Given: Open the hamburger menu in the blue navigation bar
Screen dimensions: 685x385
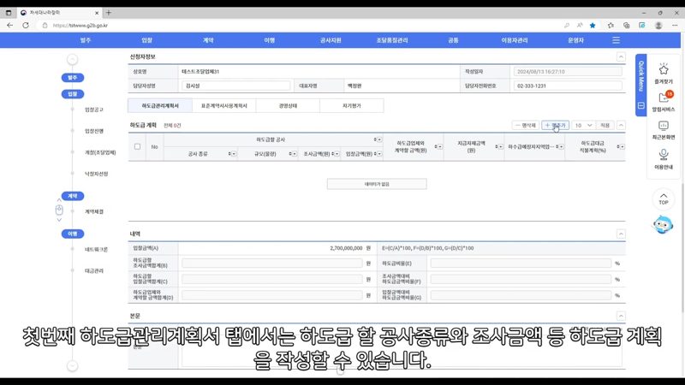Looking at the screenshot, I should pyautogui.click(x=616, y=40).
